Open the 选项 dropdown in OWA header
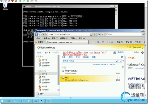Image resolution: width=148 pixels, height=104 pixels. (136, 52)
